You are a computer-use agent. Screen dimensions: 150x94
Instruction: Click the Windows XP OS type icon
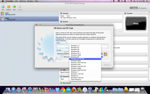(x=105, y=54)
